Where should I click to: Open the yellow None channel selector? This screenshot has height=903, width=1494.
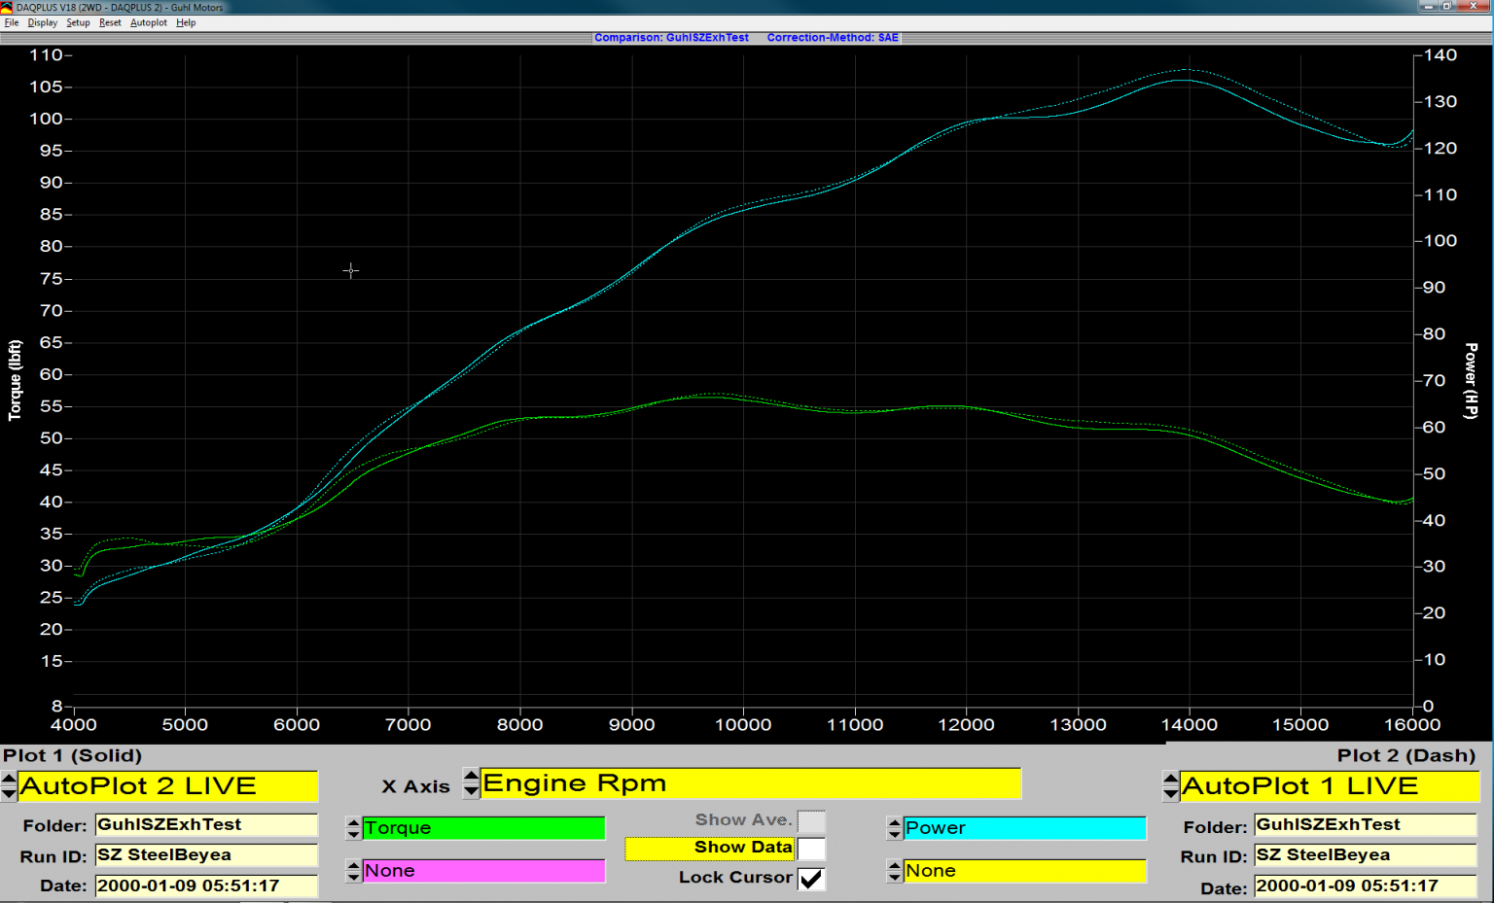pyautogui.click(x=1024, y=871)
